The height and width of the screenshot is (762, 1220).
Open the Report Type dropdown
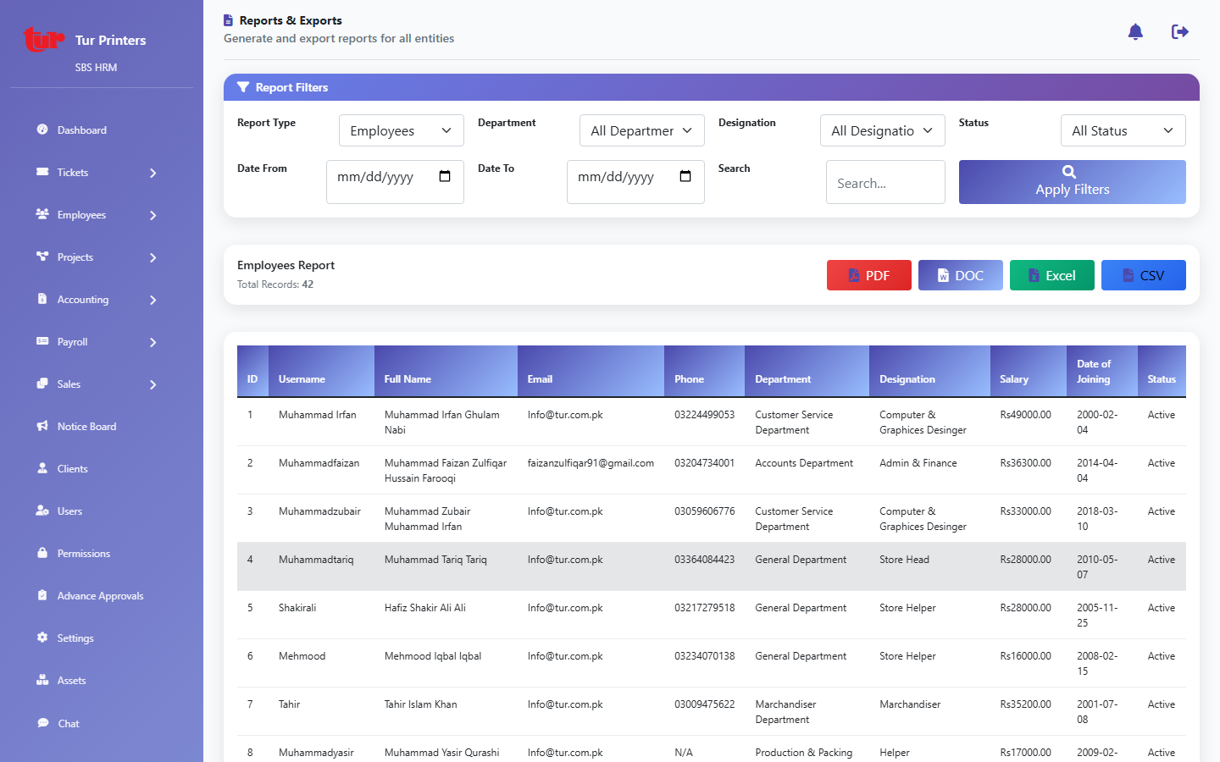tap(401, 131)
